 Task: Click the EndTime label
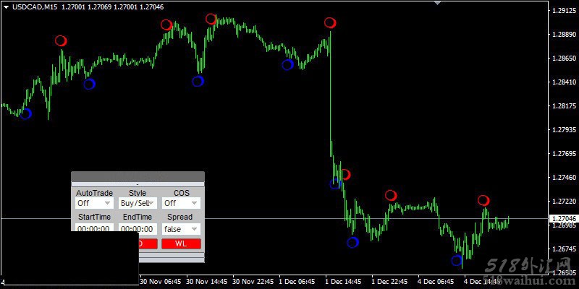coord(138,217)
